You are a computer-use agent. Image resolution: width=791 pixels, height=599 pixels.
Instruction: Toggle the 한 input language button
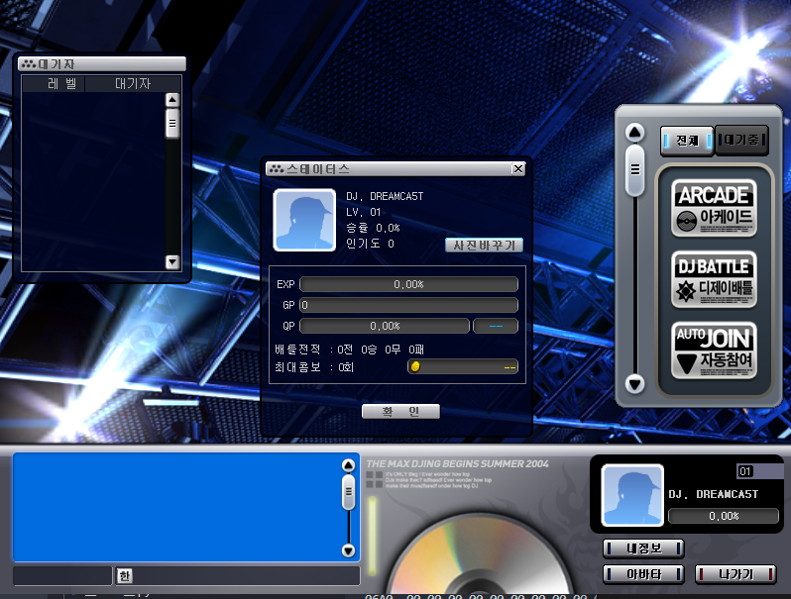[x=125, y=575]
